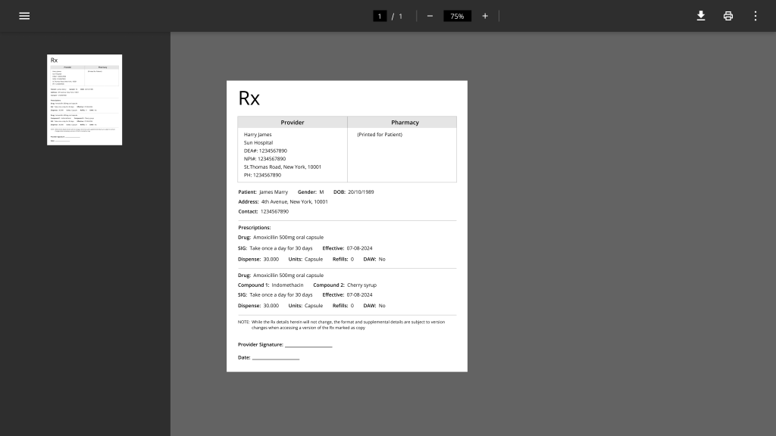Click the zoom out minus icon

click(430, 16)
